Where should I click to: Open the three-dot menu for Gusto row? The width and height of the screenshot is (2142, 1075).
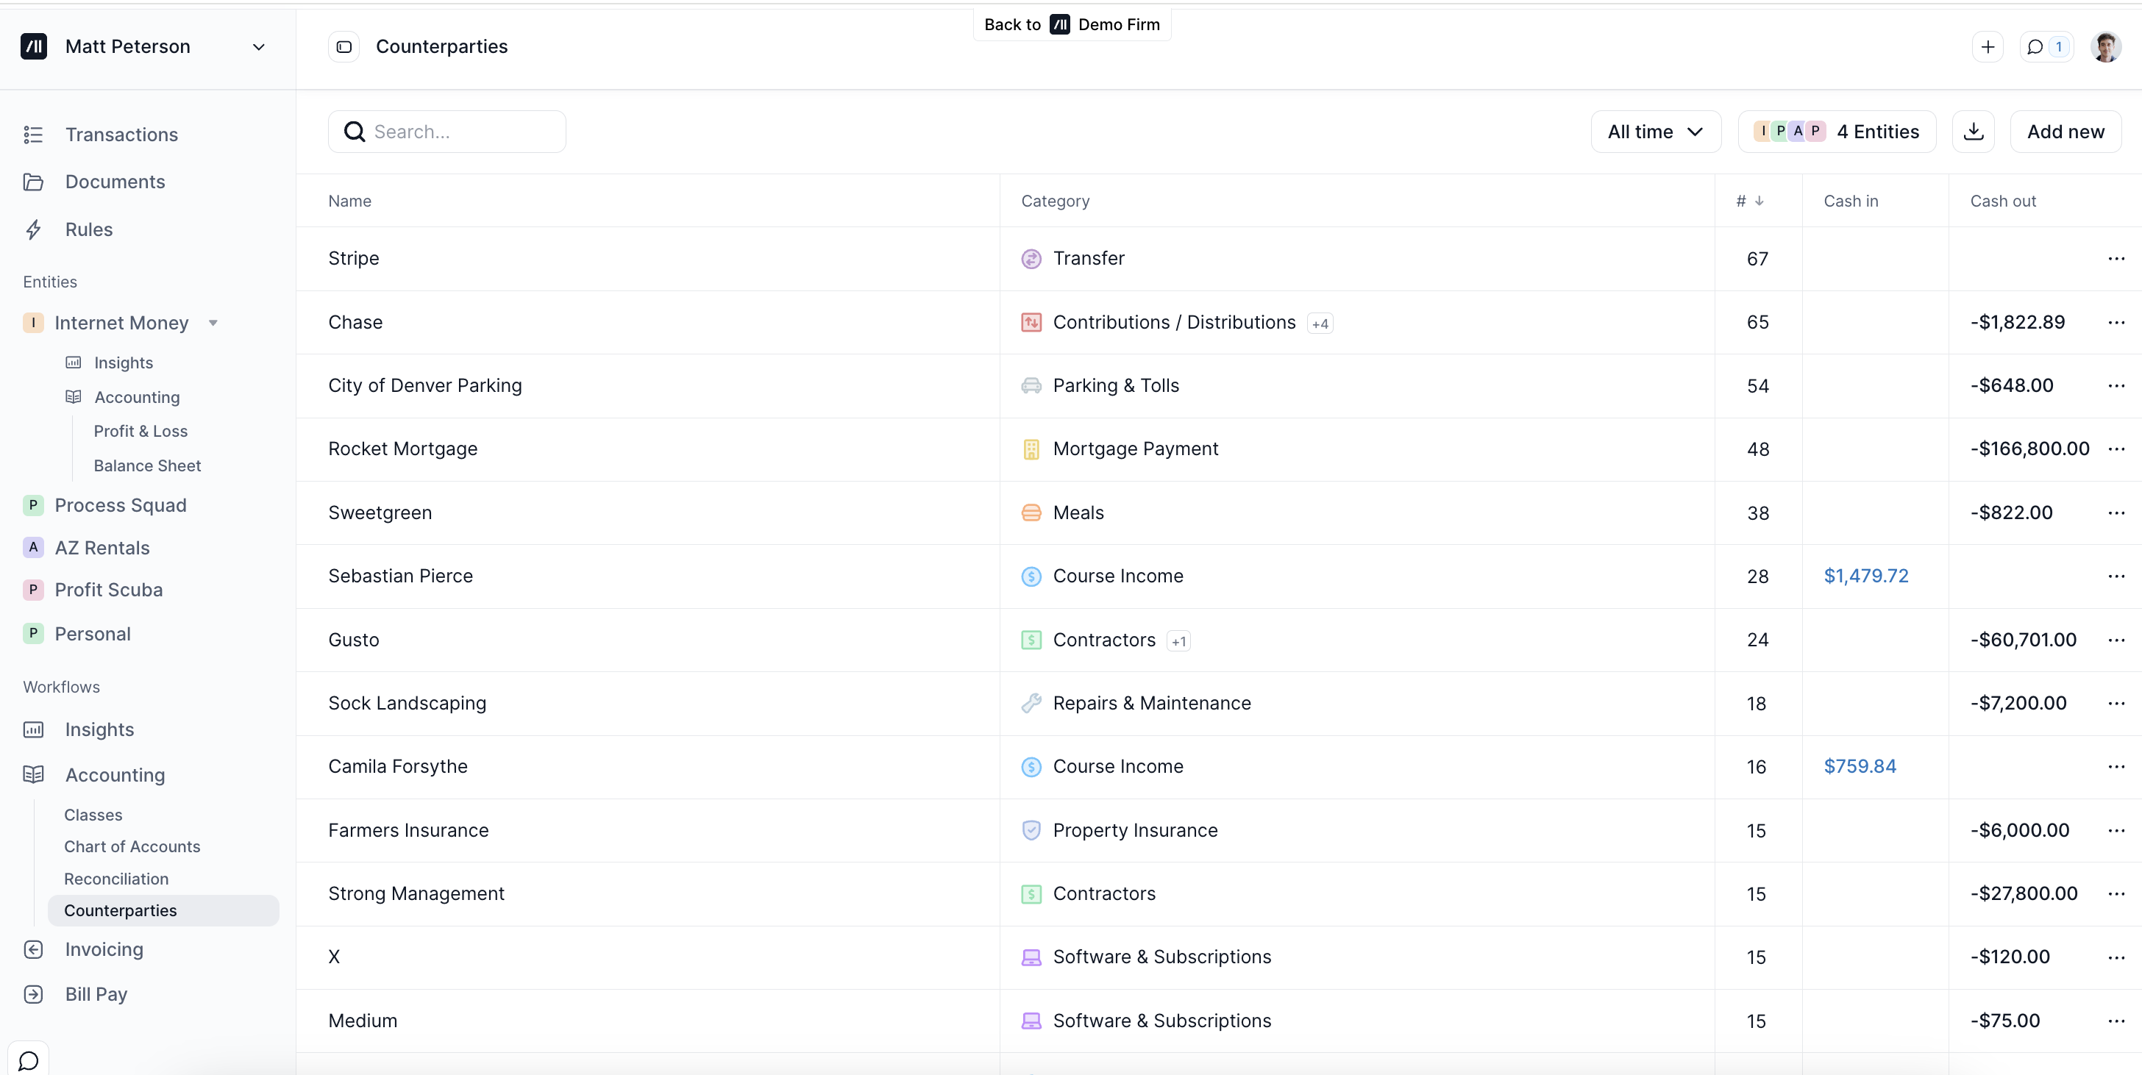(2116, 640)
